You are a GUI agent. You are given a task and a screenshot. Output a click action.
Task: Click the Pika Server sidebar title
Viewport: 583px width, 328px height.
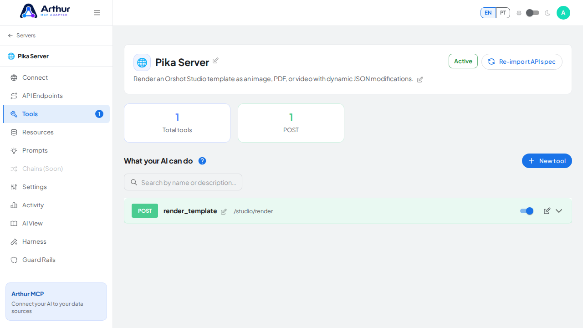click(33, 56)
